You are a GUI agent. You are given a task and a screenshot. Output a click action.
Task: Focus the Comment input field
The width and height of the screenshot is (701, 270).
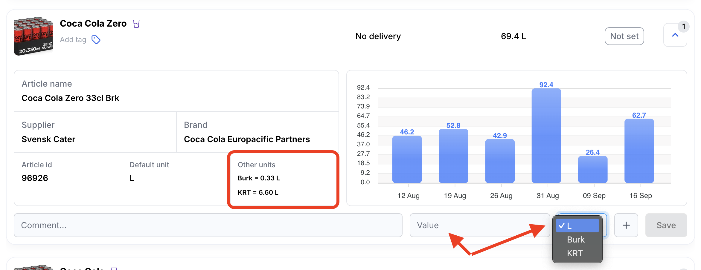(208, 225)
